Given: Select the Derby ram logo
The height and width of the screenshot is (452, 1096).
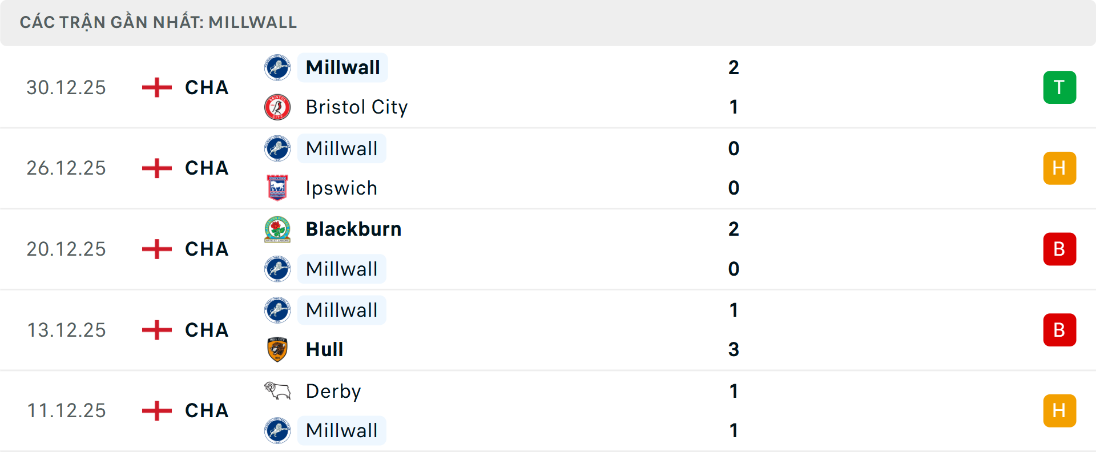Looking at the screenshot, I should [278, 391].
